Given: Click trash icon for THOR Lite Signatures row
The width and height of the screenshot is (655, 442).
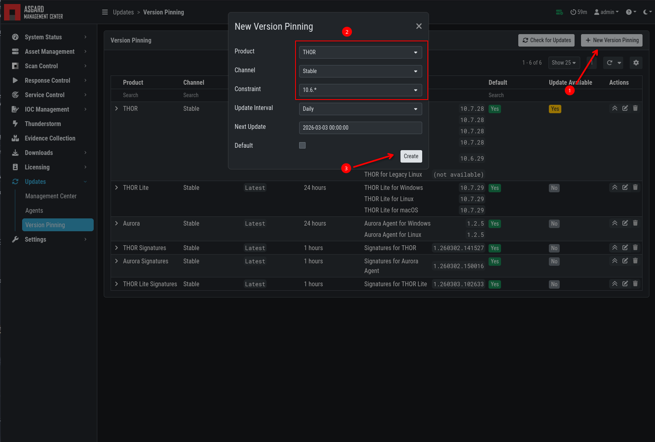Looking at the screenshot, I should click(635, 283).
